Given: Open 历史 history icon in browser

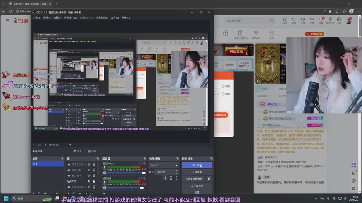Looking at the screenshot, I should (285, 20).
